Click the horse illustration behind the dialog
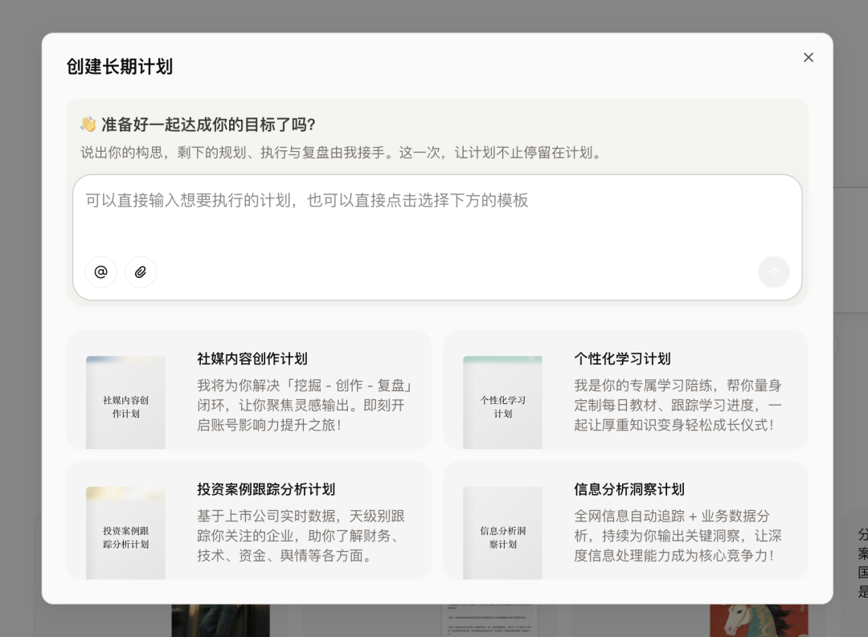The image size is (868, 637). pyautogui.click(x=759, y=623)
